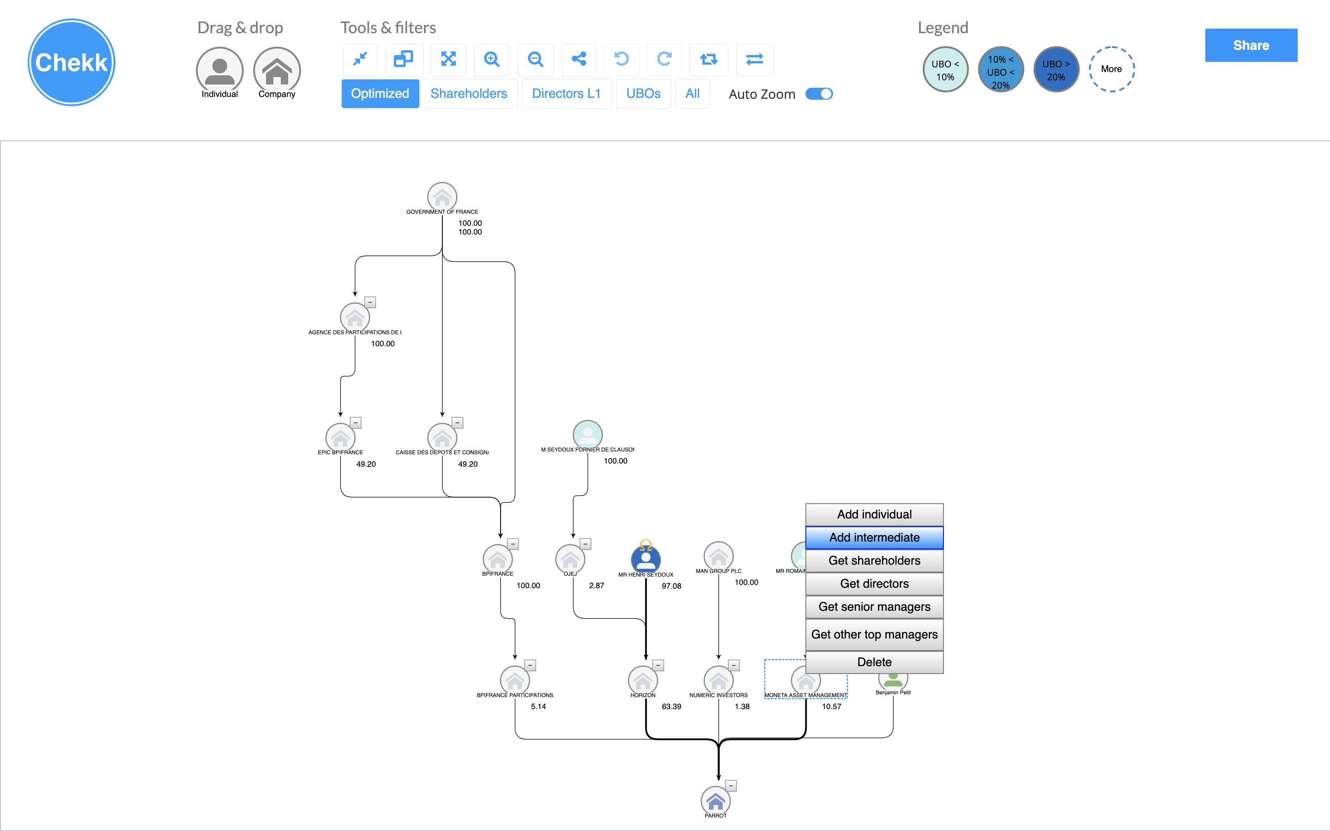Collapse the BPIFRANCE node
Screen dimensions: 1330x831
click(x=513, y=544)
